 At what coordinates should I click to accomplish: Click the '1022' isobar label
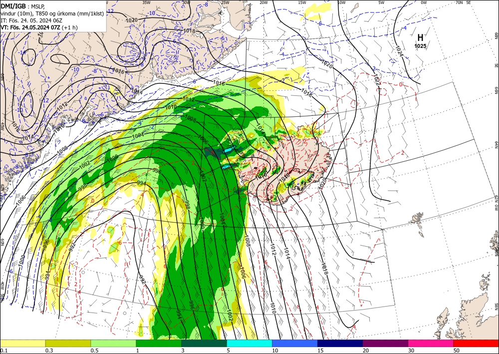(377, 79)
